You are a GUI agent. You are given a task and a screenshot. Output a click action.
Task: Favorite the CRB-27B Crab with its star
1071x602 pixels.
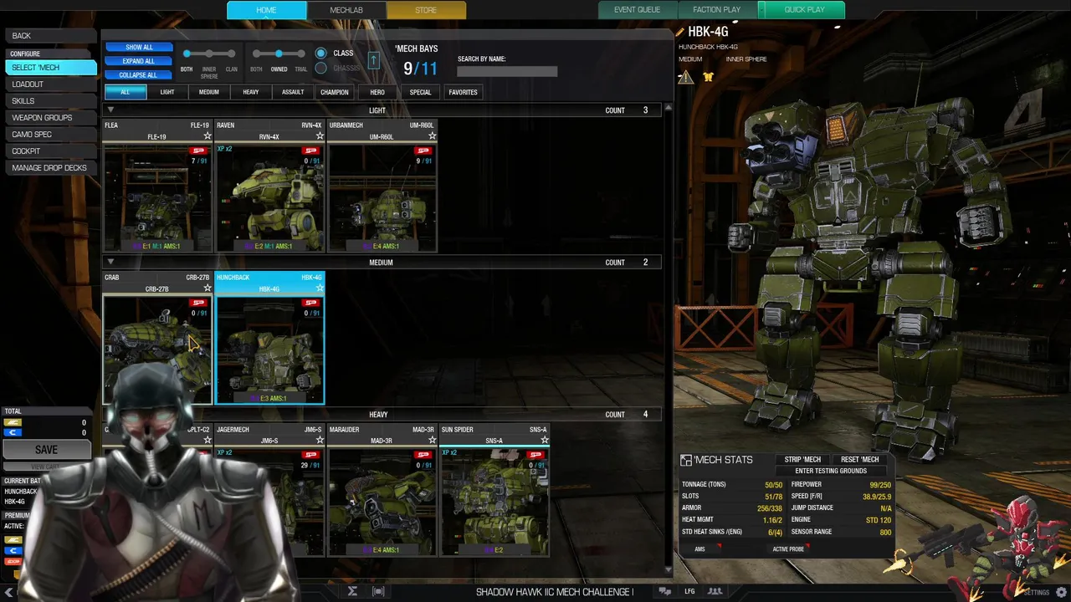pyautogui.click(x=207, y=288)
